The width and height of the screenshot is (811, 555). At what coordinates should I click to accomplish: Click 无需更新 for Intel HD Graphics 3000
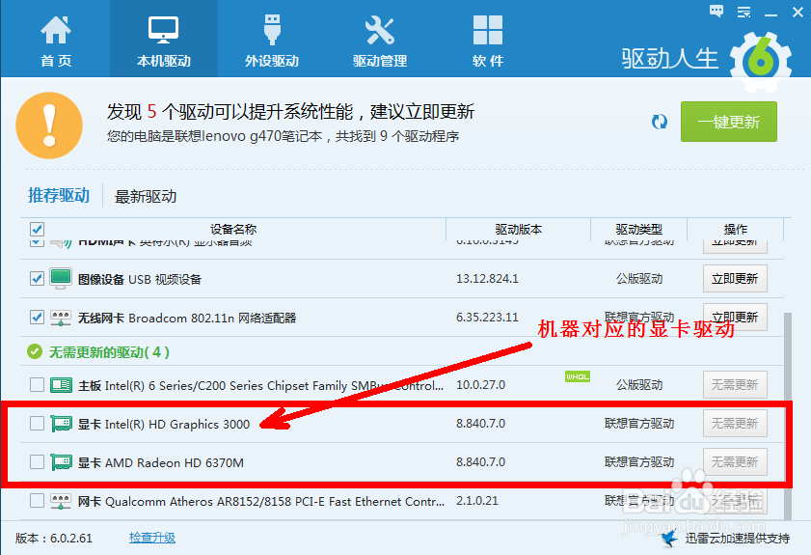pos(735,424)
